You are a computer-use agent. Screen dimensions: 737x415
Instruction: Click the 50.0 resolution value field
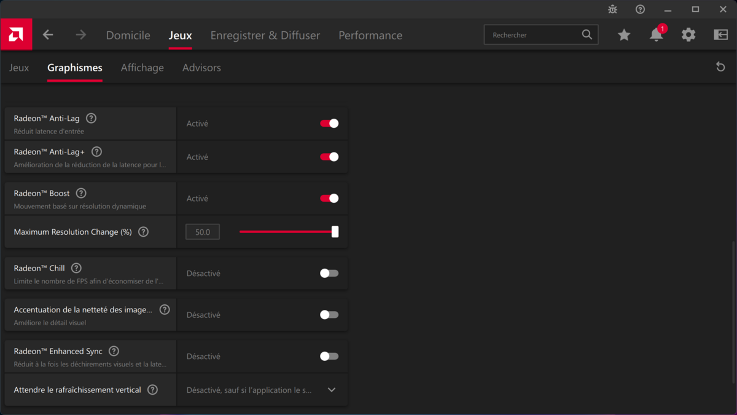(203, 232)
